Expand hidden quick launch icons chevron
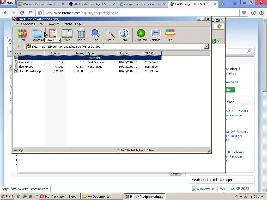The height and width of the screenshot is (200, 267). [37, 196]
